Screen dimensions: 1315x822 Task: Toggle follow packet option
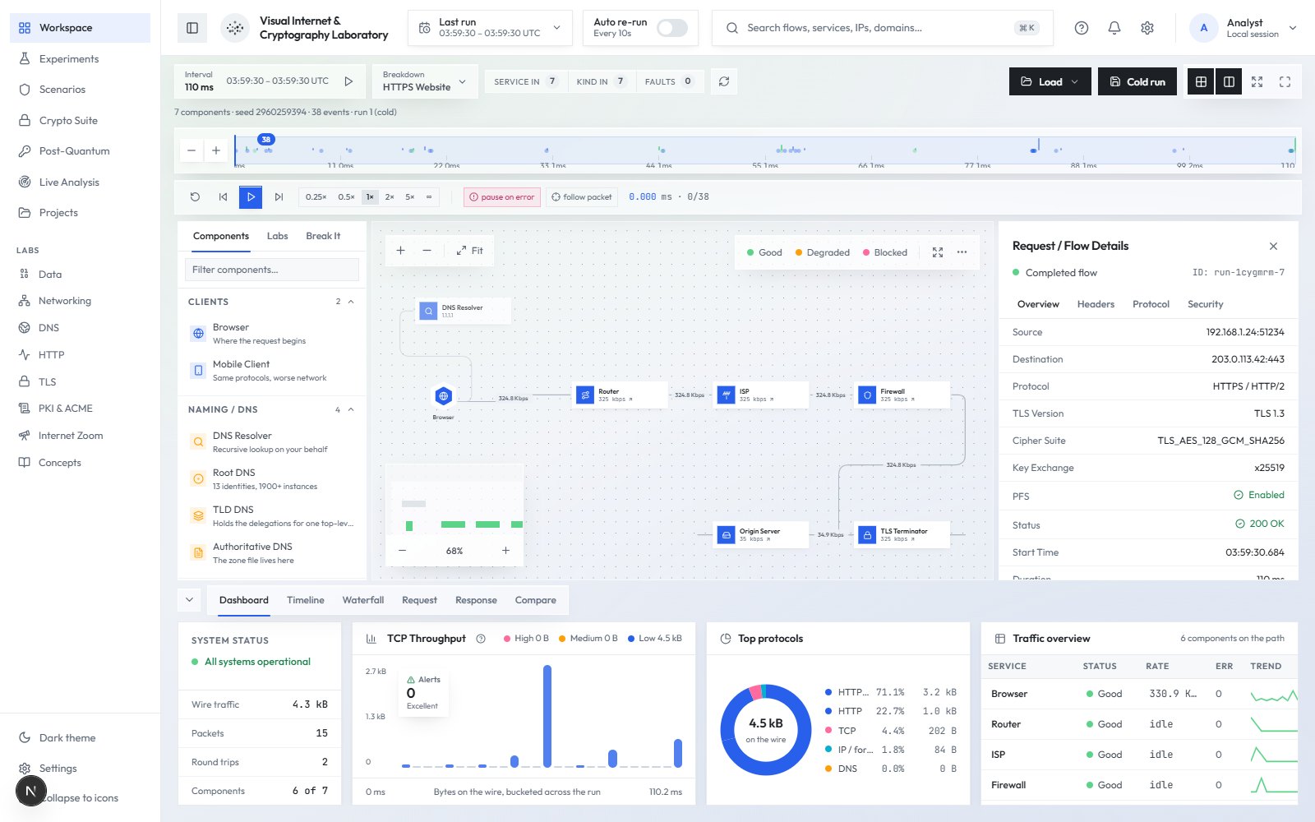pos(581,197)
